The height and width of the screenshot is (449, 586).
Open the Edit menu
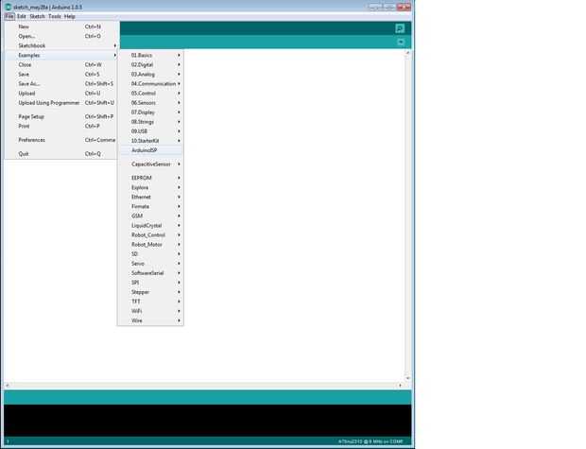pyautogui.click(x=22, y=16)
